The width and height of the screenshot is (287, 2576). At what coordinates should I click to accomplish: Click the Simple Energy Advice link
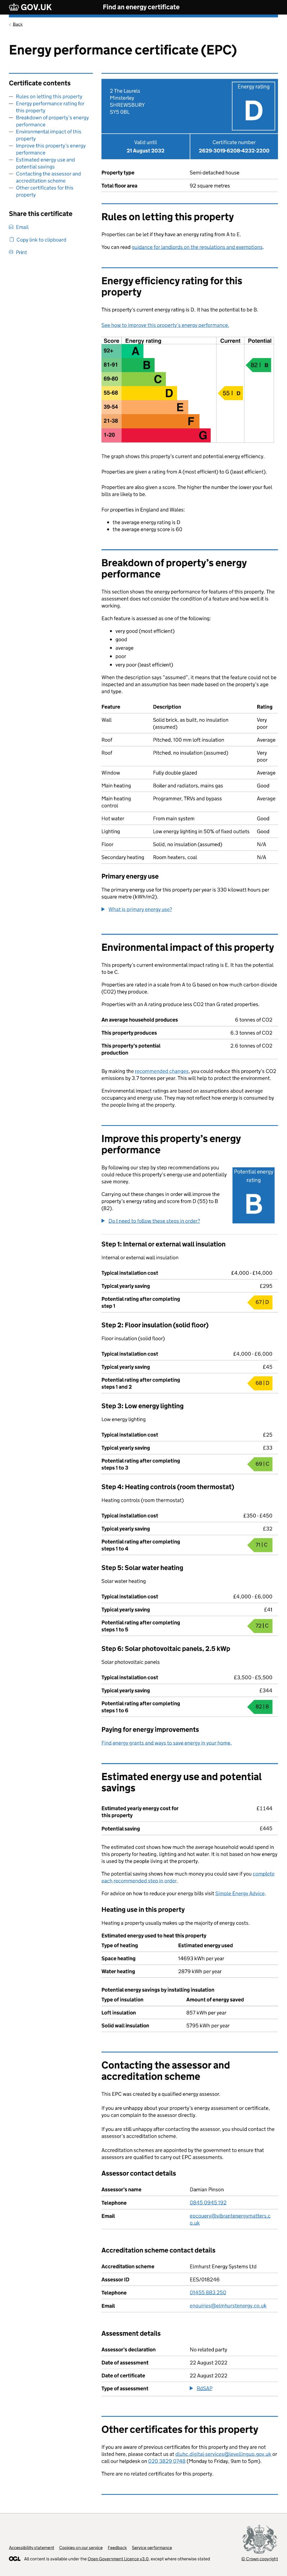(x=240, y=1893)
